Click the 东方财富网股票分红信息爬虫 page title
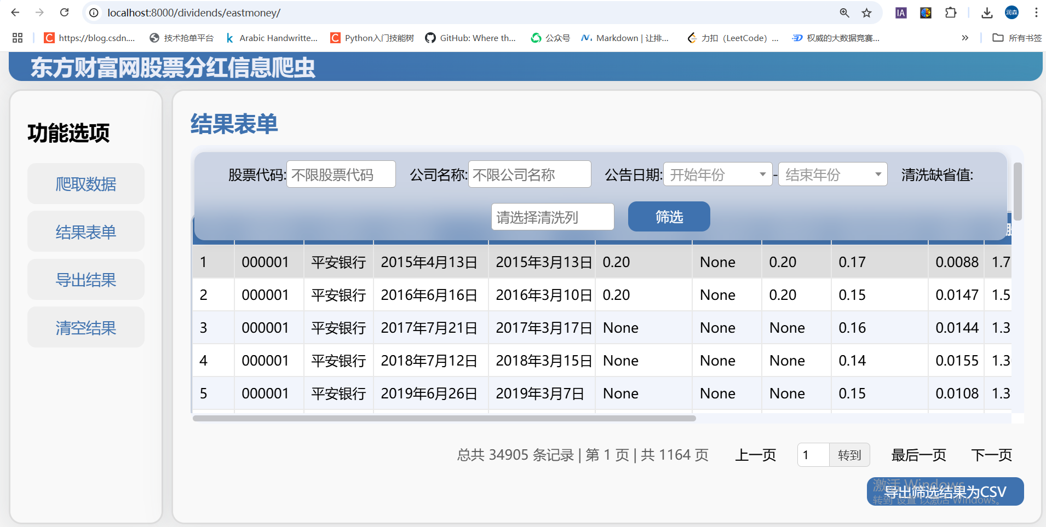Viewport: 1046px width, 527px height. click(x=173, y=67)
